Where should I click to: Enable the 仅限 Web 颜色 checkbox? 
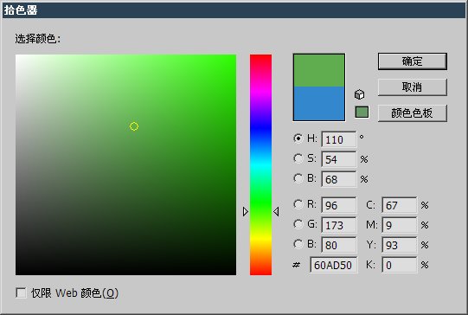click(21, 292)
